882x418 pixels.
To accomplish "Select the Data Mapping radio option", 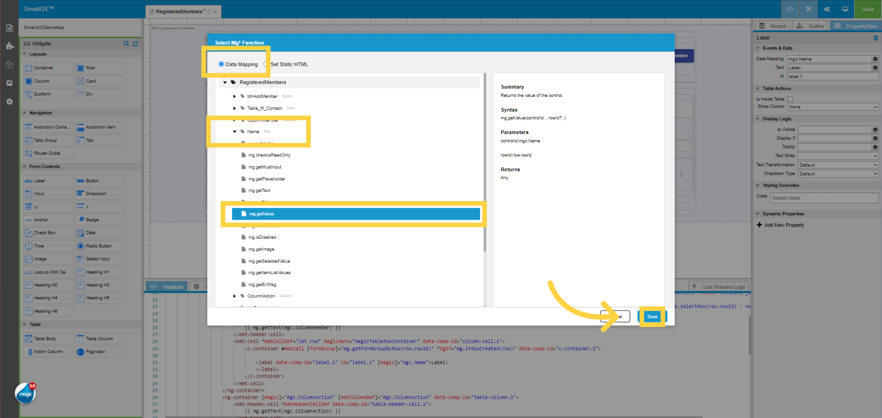I will coord(221,64).
